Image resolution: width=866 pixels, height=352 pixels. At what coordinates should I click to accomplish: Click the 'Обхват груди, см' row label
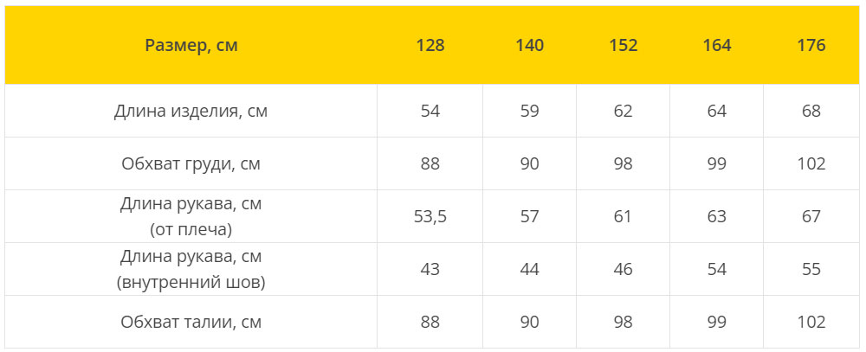coord(191,164)
